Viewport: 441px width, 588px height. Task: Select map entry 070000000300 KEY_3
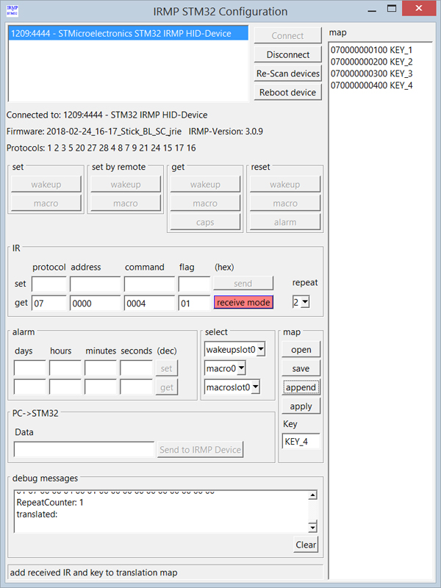[x=371, y=73]
